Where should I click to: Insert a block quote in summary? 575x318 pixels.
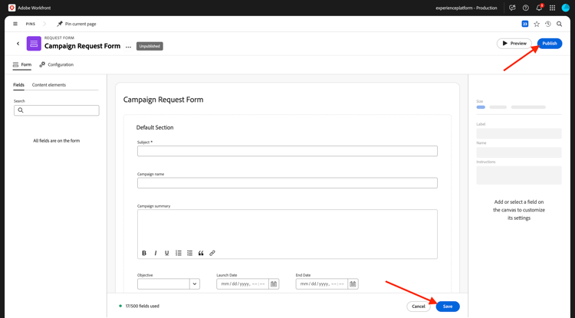[201, 253]
